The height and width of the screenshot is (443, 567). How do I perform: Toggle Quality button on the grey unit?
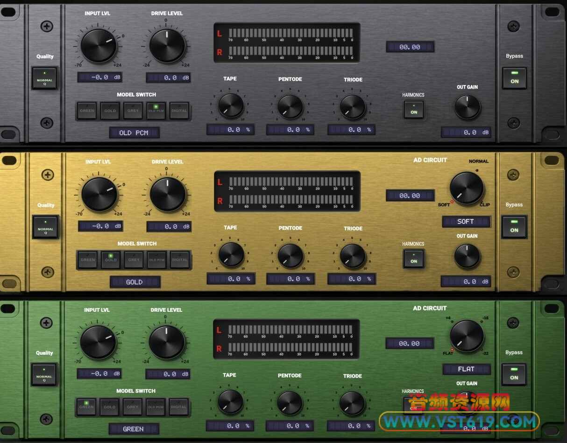pyautogui.click(x=45, y=78)
